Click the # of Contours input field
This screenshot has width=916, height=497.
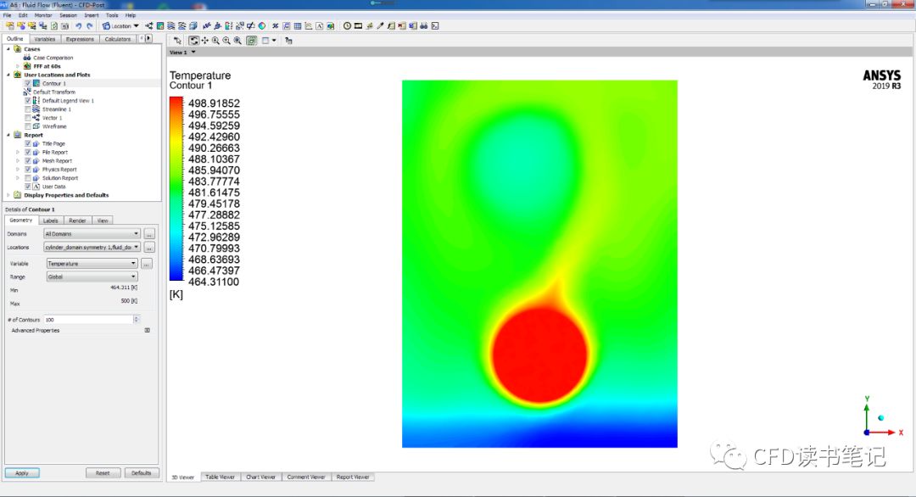(x=89, y=320)
